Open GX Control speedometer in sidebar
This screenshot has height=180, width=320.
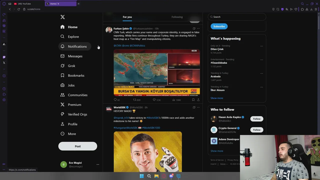[4, 15]
